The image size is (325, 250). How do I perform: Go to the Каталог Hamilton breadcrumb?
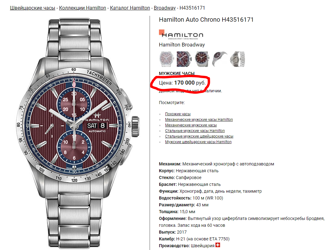point(130,8)
